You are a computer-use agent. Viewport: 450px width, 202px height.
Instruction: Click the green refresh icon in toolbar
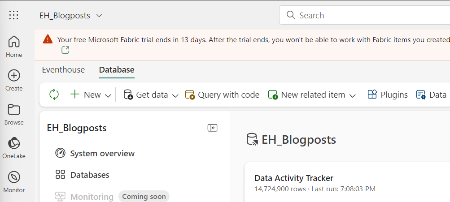[54, 95]
